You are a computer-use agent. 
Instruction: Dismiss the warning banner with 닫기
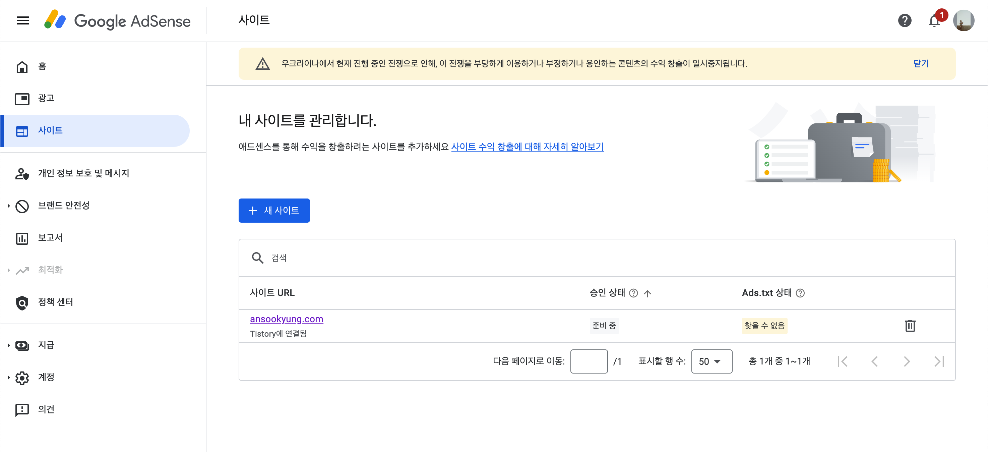pyautogui.click(x=921, y=63)
